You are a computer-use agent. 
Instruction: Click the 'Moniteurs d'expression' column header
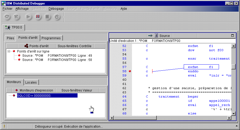34,90
